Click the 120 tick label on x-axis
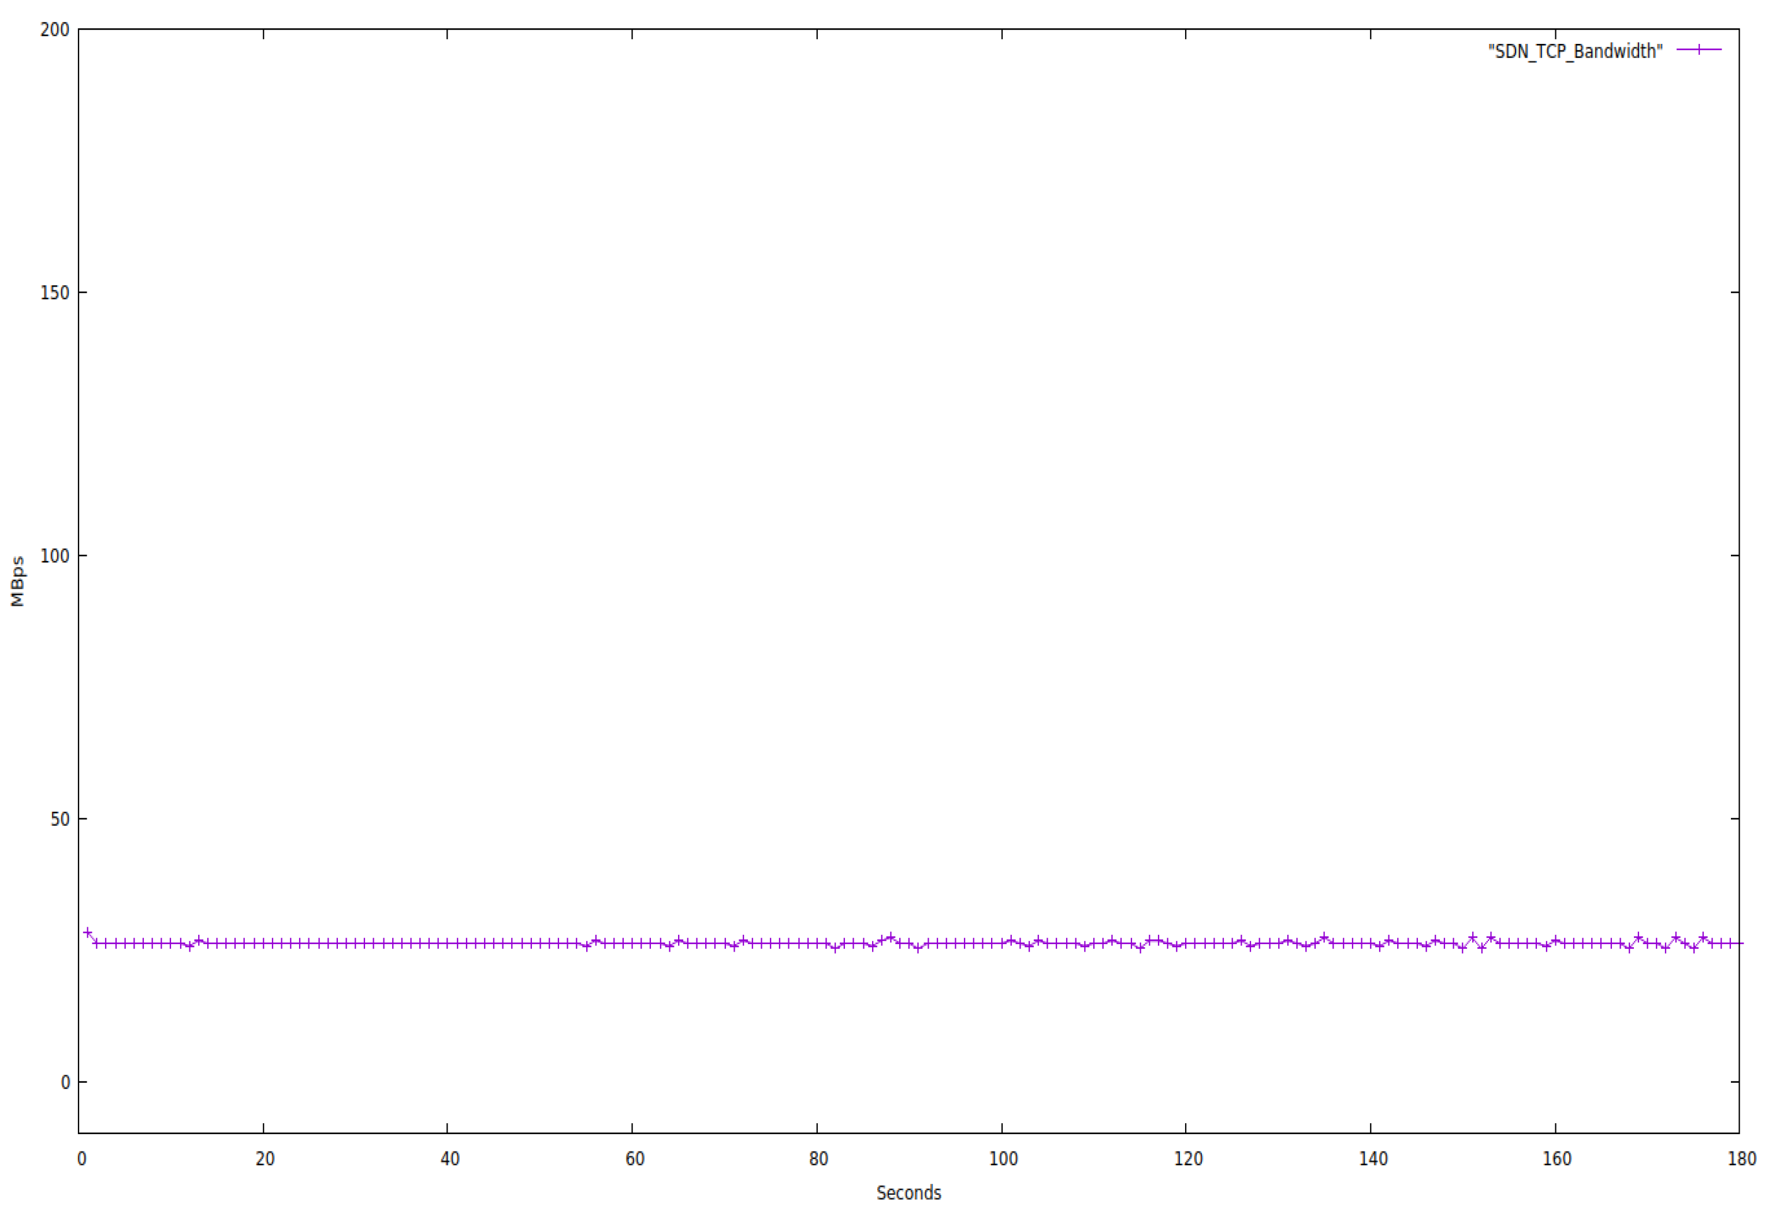Image resolution: width=1765 pixels, height=1211 pixels. pyautogui.click(x=1188, y=1160)
